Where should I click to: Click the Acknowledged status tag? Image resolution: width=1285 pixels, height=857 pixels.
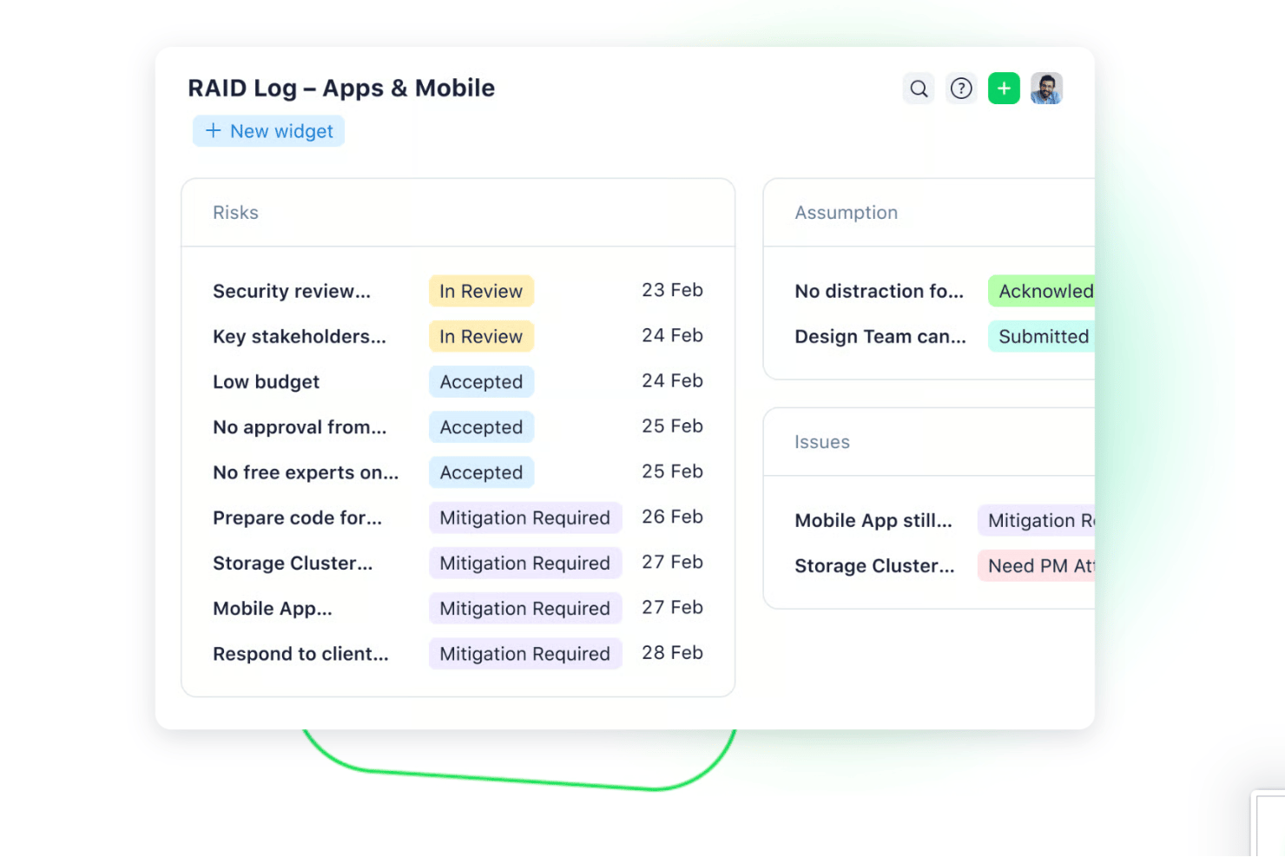[1041, 291]
